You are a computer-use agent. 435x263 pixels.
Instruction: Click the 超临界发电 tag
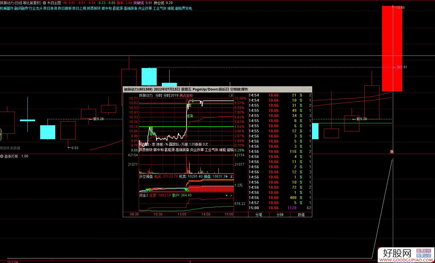(183, 9)
